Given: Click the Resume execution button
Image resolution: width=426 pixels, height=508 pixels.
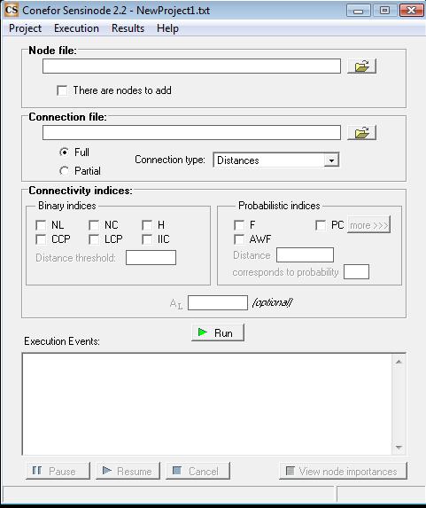Looking at the screenshot, I should tap(128, 471).
